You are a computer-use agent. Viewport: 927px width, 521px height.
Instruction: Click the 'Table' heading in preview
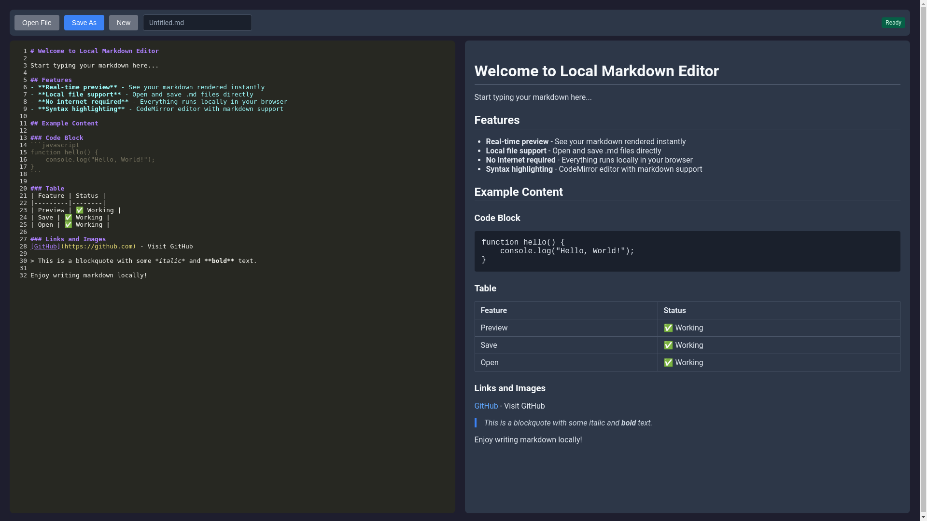point(485,288)
